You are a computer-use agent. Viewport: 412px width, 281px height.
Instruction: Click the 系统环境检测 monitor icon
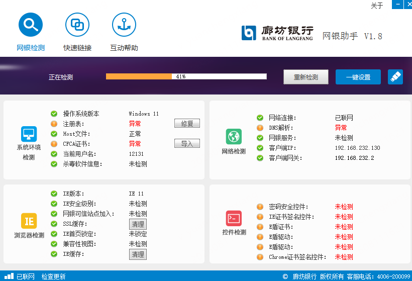point(29,134)
